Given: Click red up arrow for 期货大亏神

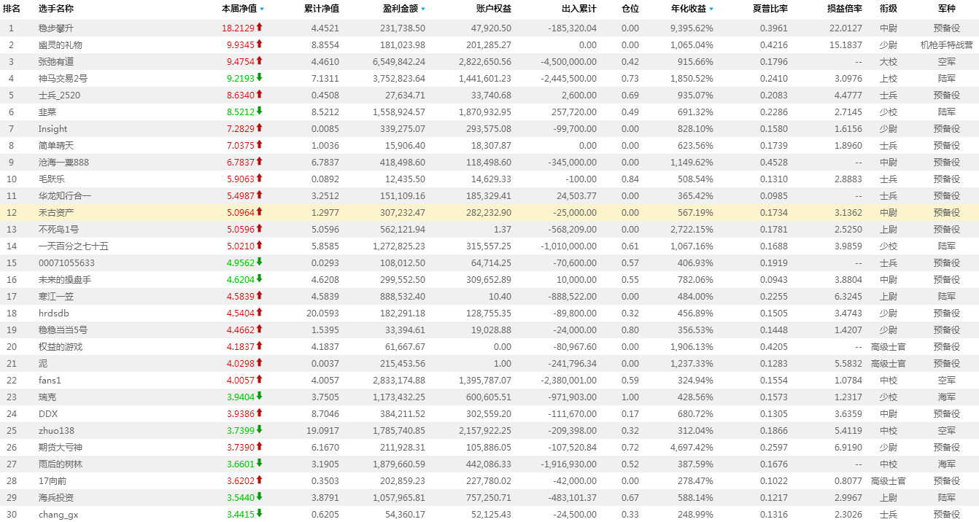Looking at the screenshot, I should pyautogui.click(x=259, y=446).
